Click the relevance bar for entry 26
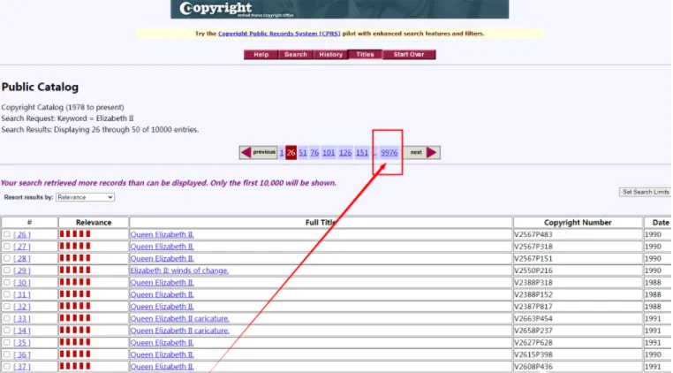The width and height of the screenshot is (673, 373). point(75,234)
